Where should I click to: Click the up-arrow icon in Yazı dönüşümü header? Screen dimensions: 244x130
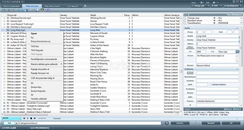[x=189, y=15]
